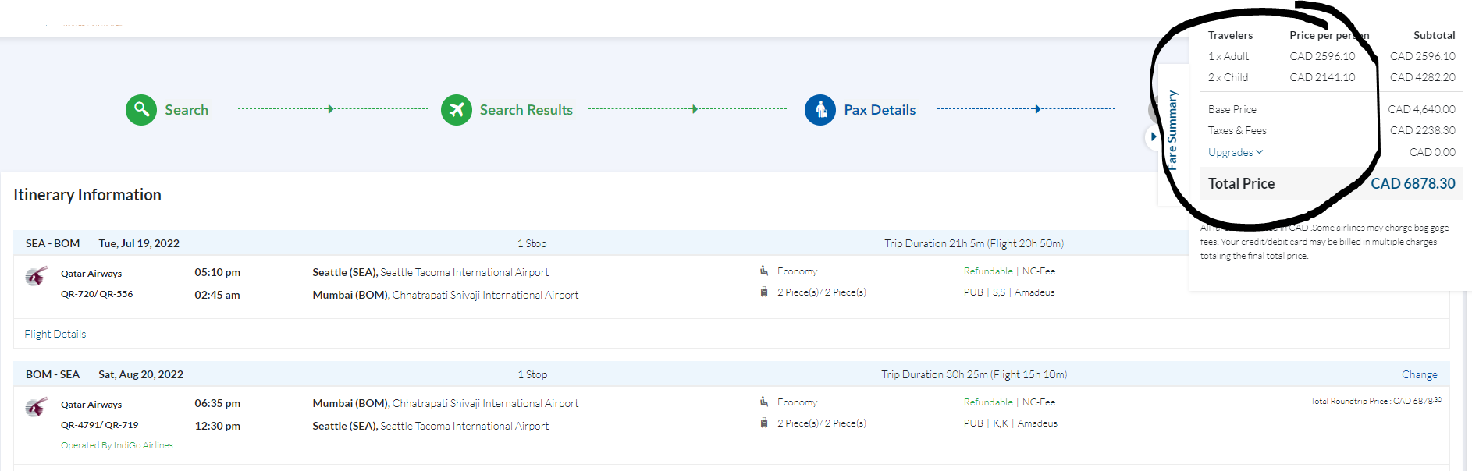Click Qatar Airways logo on SEA - BOM flight
Image resolution: width=1472 pixels, height=471 pixels.
36,276
